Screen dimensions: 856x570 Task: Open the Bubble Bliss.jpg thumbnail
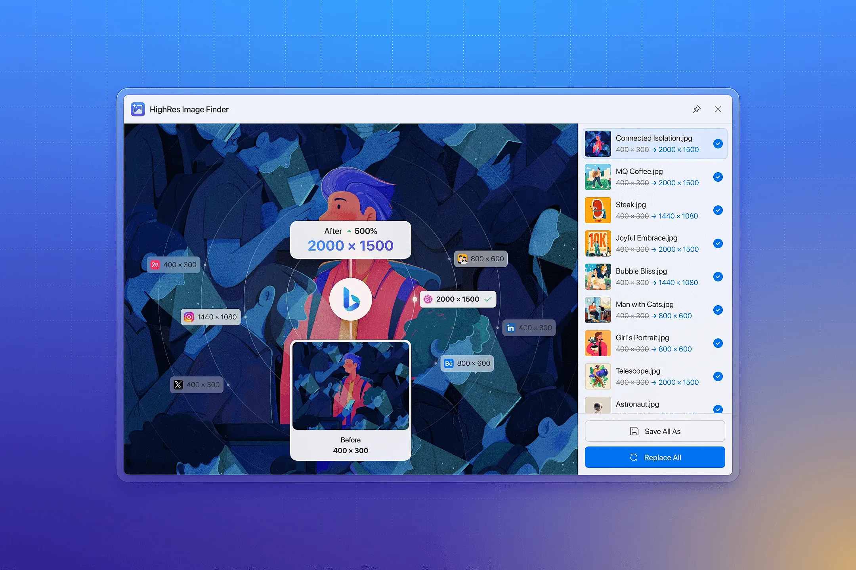click(598, 277)
